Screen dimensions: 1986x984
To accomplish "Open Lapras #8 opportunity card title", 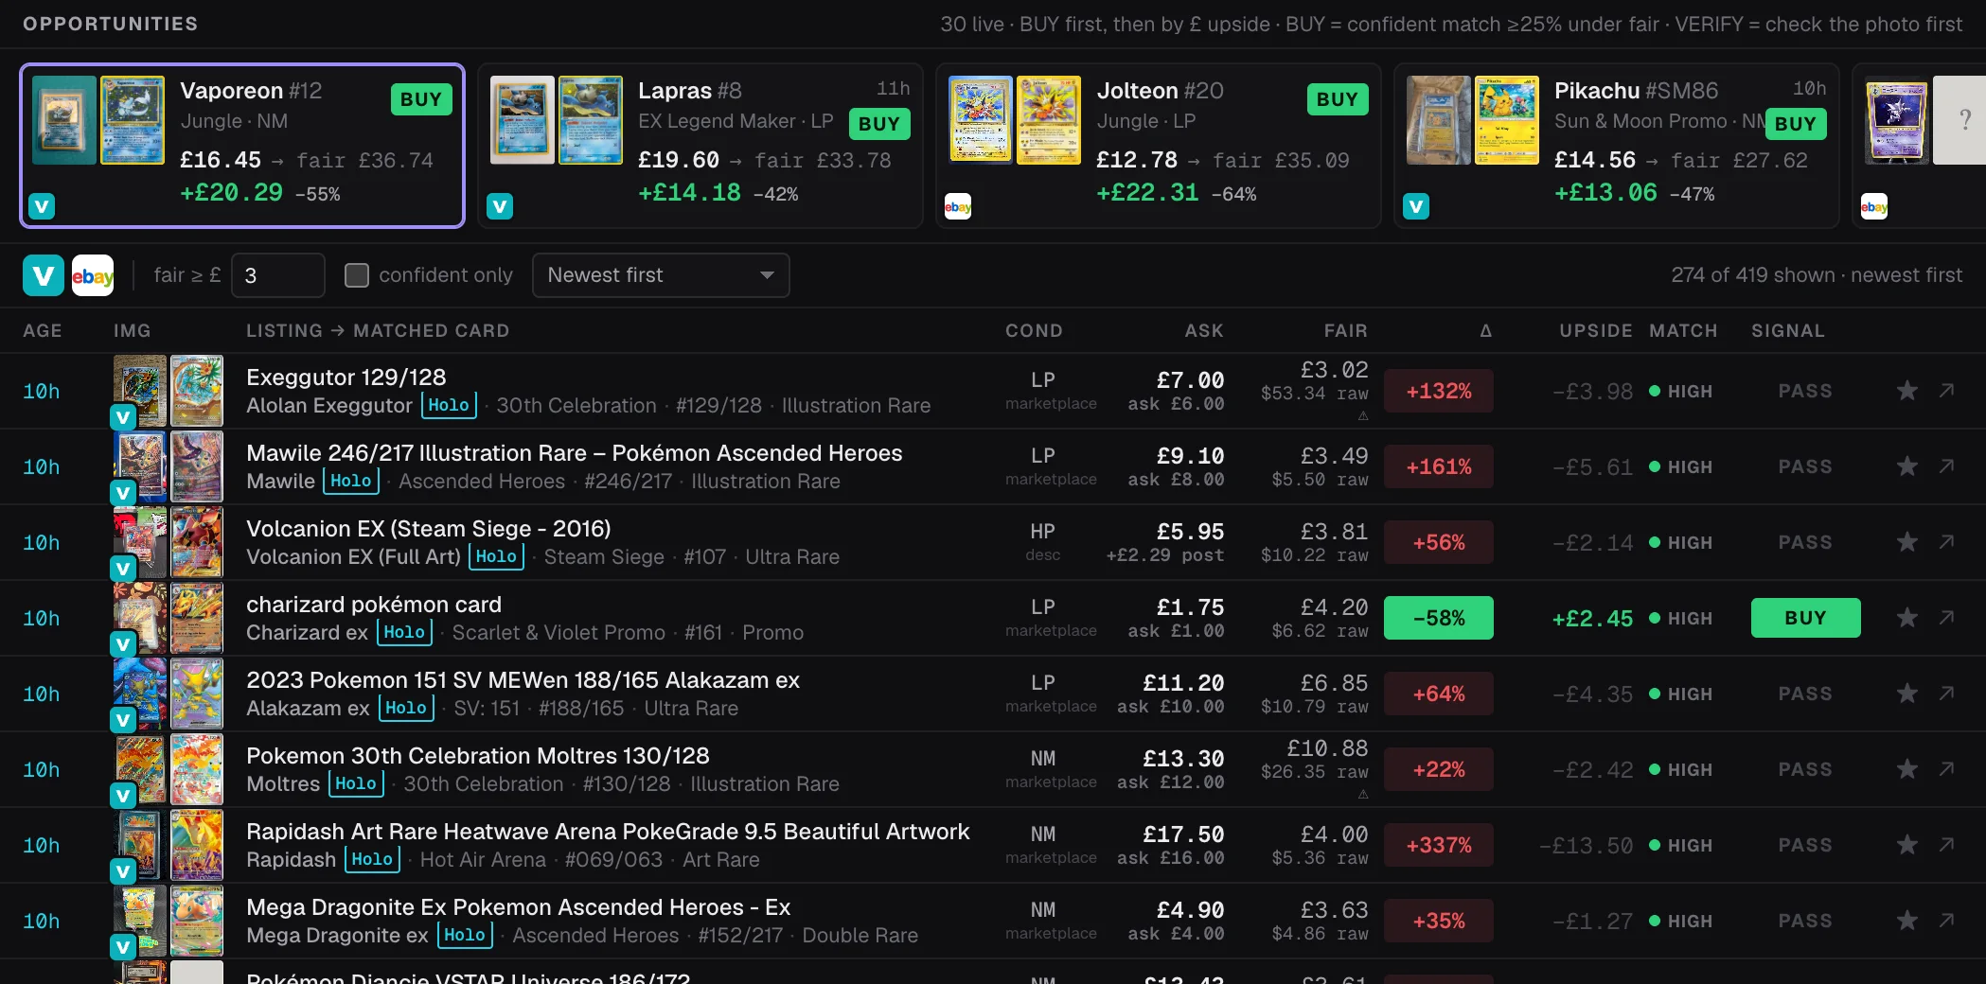I will tap(690, 91).
